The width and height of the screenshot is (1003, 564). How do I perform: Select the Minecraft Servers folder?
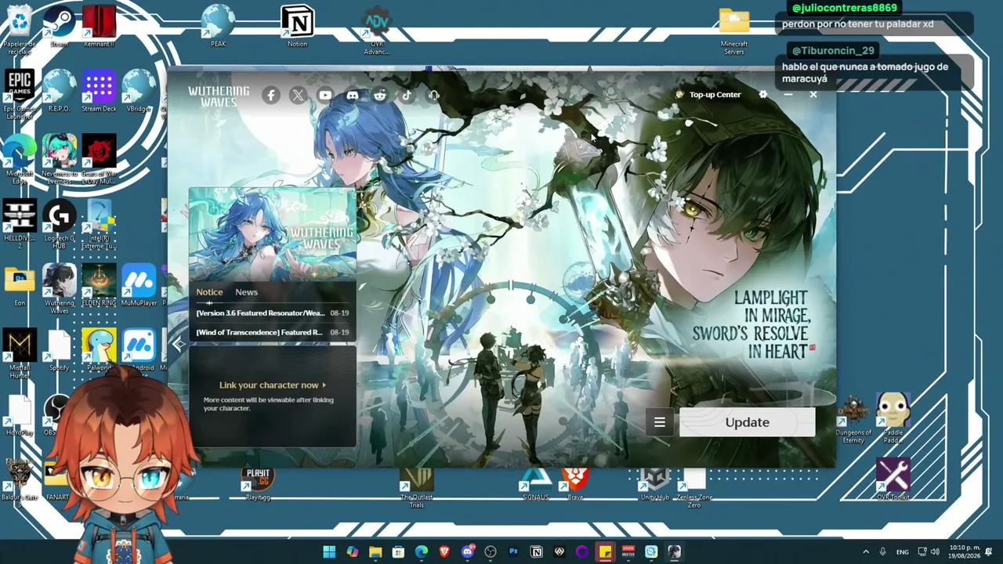click(x=734, y=32)
